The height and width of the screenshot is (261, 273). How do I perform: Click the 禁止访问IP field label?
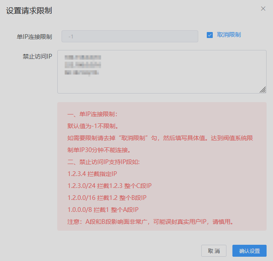coord(37,56)
